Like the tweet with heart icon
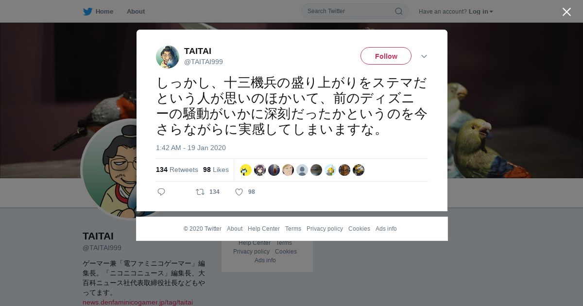 click(x=239, y=192)
